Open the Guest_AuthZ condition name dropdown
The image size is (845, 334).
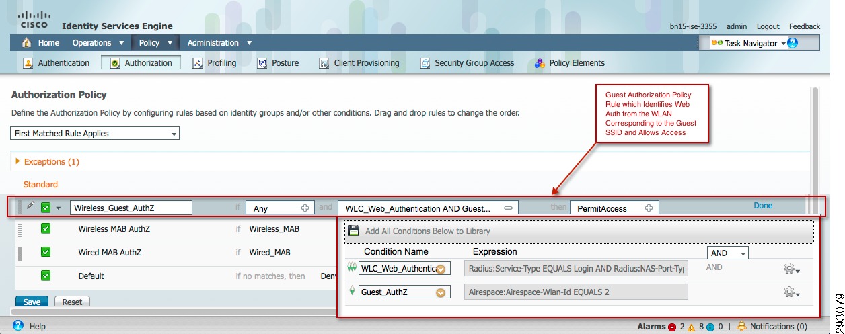(441, 292)
